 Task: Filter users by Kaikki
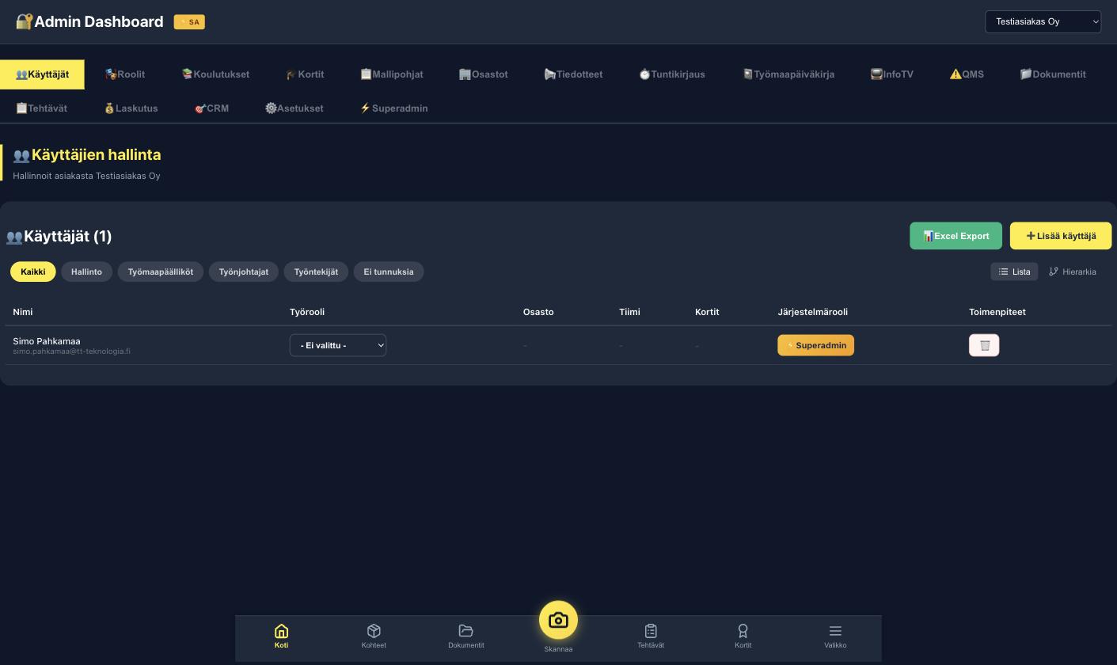tap(33, 272)
